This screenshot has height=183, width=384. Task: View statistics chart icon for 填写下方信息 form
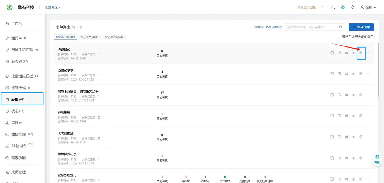354,95
